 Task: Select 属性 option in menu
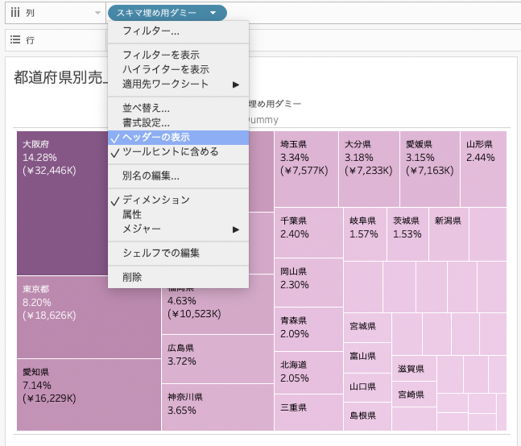click(x=178, y=214)
